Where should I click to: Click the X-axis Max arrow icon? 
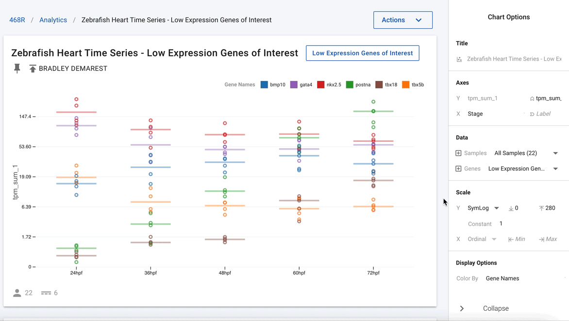[541, 239]
